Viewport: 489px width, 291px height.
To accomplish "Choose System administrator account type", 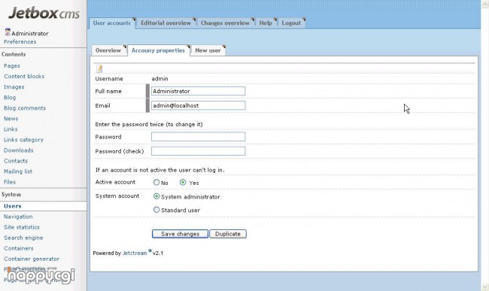I will [156, 196].
